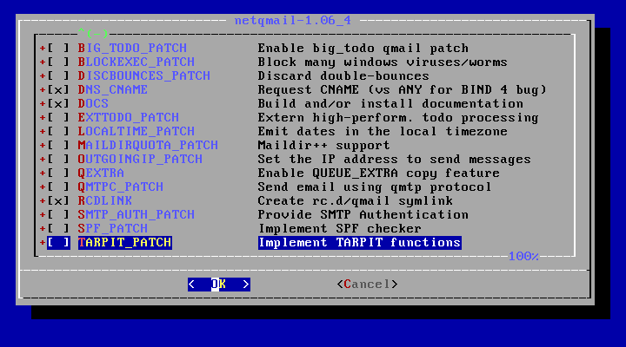Toggle the BIG_TODO_PATCH checkbox
This screenshot has height=347, width=626.
click(58, 49)
